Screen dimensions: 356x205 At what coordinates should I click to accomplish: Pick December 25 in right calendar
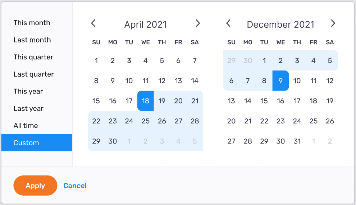point(313,121)
